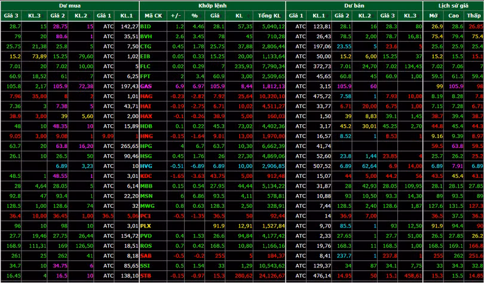
Task: Select the SAB ticker code
Action: tap(146, 256)
